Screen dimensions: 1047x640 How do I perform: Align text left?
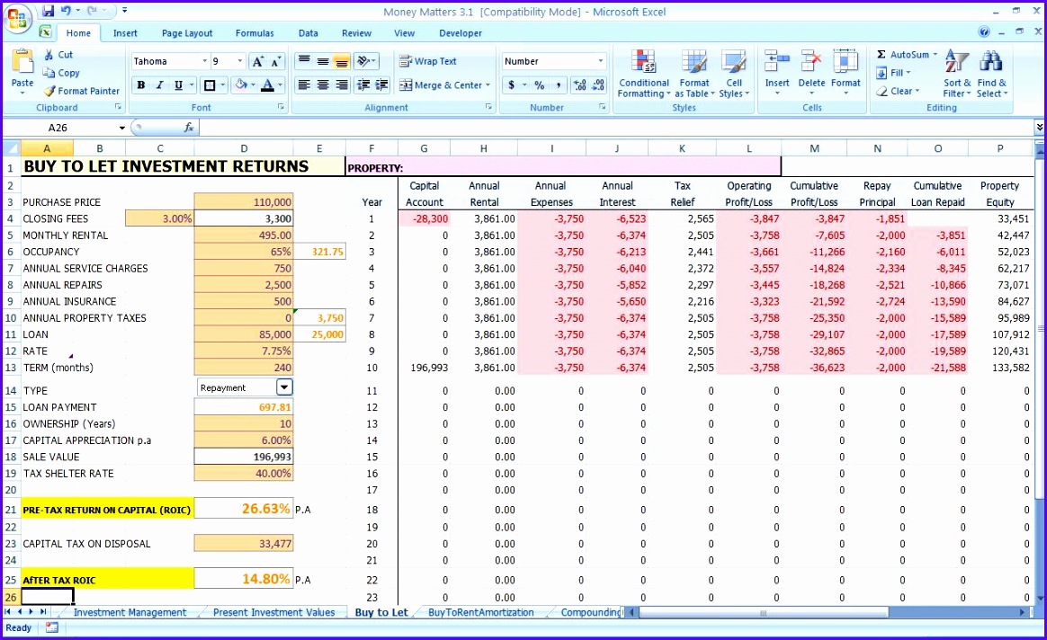click(304, 84)
